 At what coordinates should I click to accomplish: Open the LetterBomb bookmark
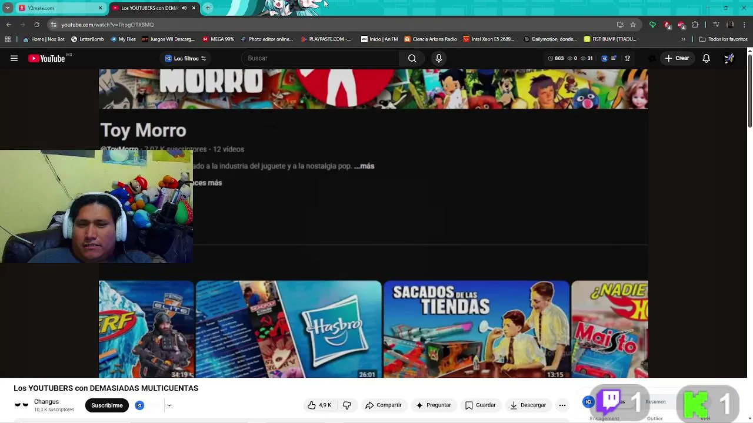tap(87, 39)
